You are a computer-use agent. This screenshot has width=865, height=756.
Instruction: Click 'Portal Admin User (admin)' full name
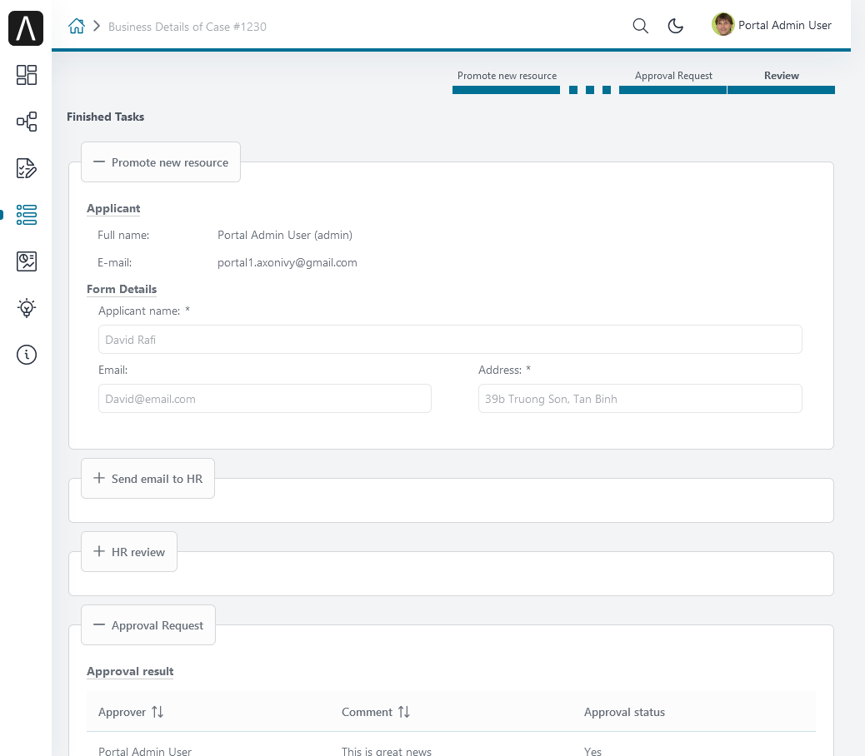pos(285,236)
